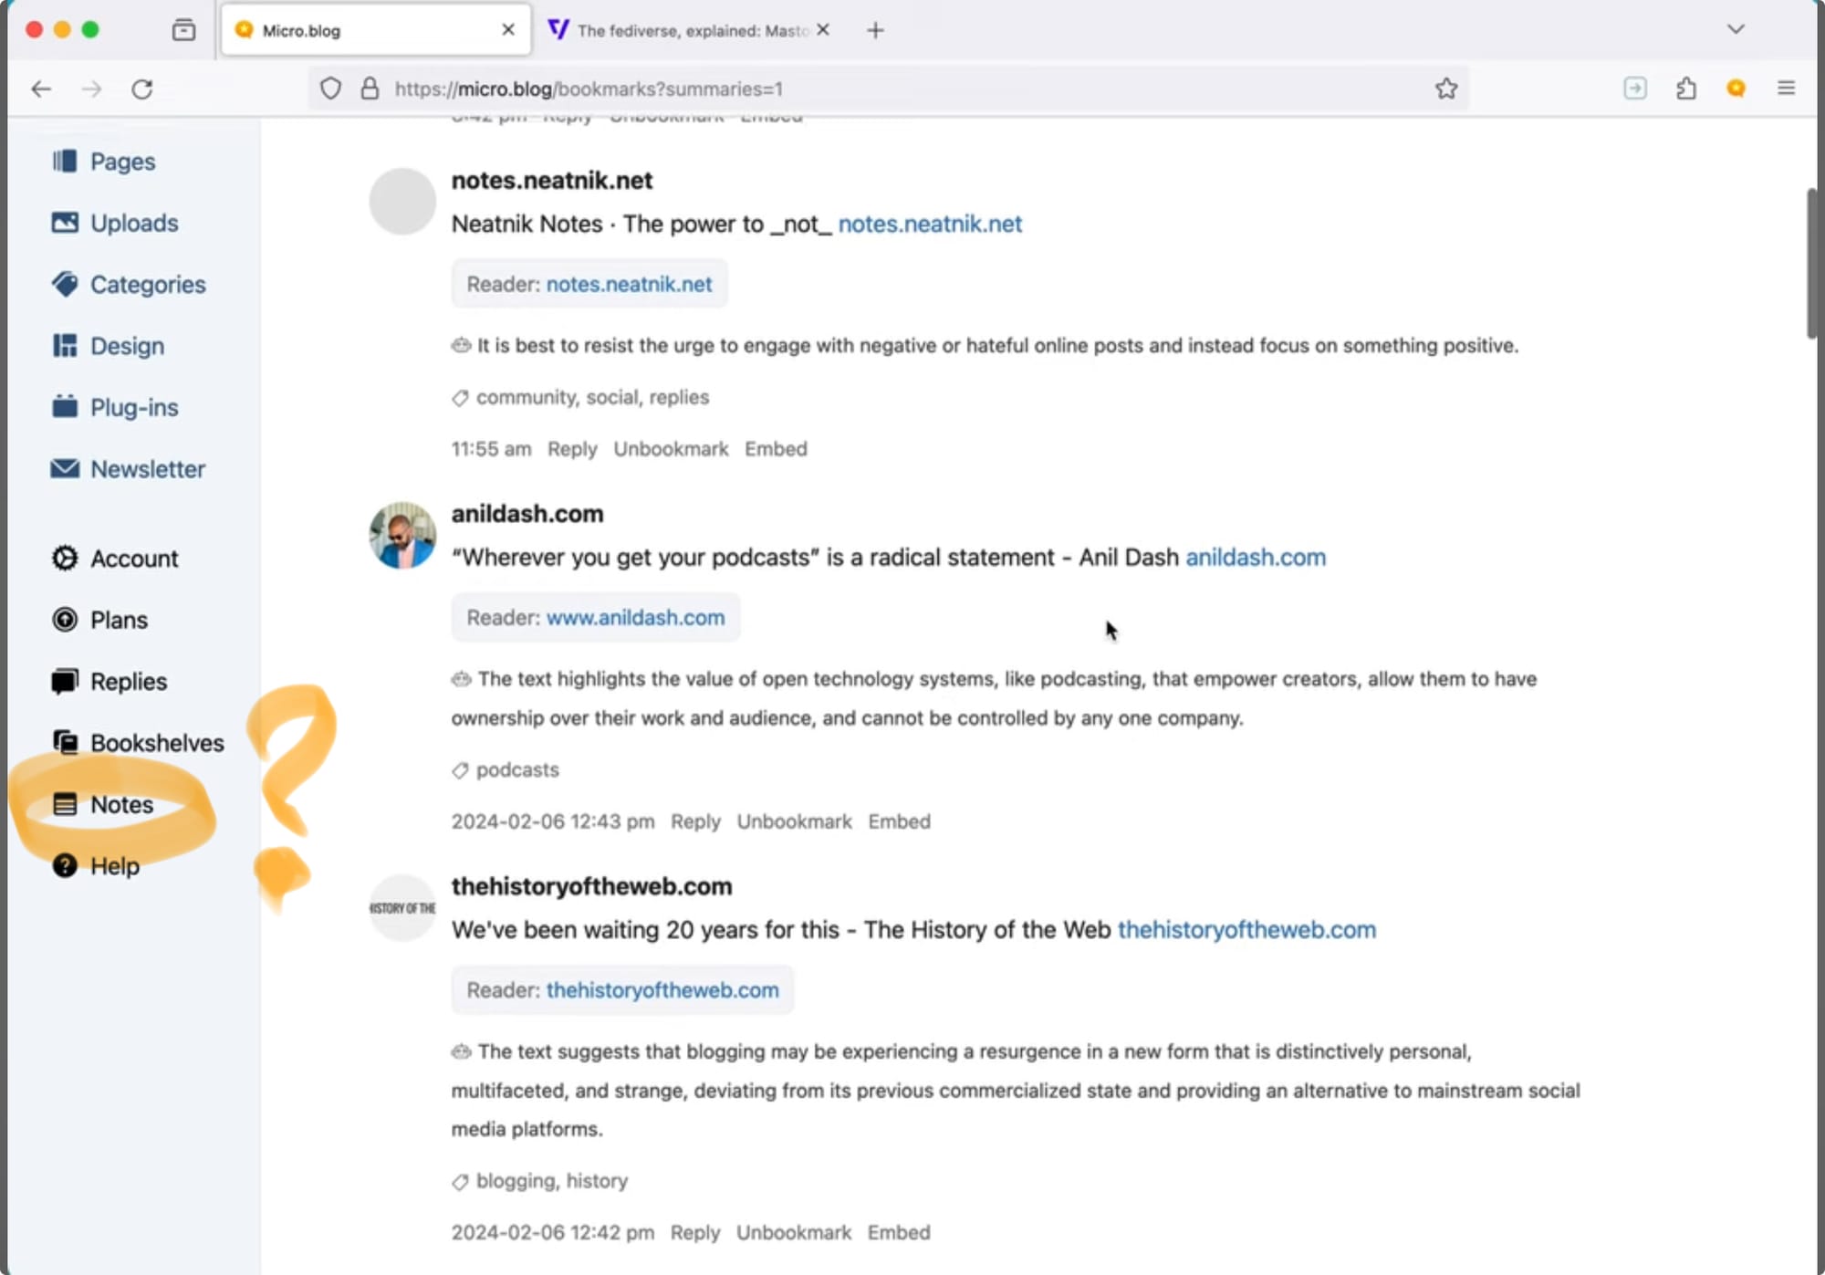Select the Bookshelves icon
The image size is (1825, 1275).
point(65,743)
